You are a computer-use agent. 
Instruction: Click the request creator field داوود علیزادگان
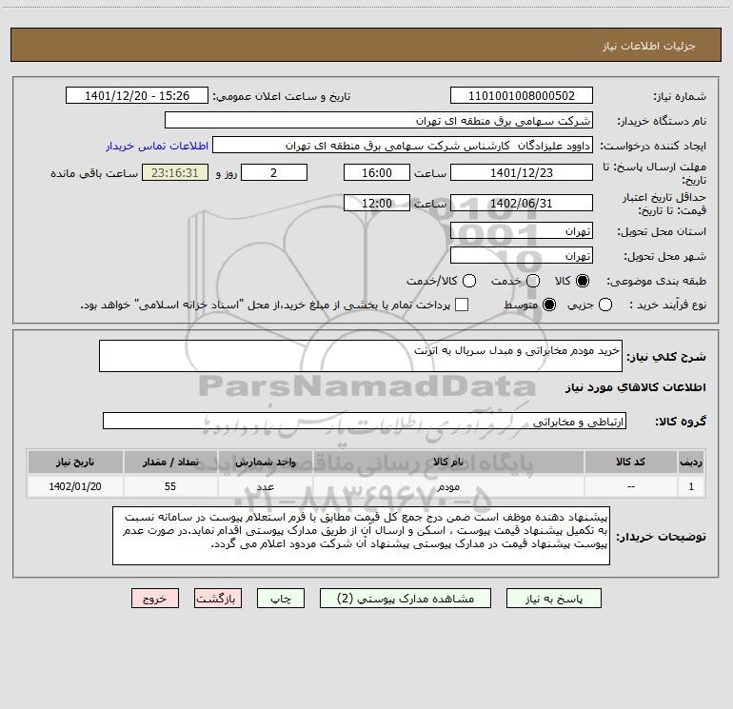(x=403, y=145)
